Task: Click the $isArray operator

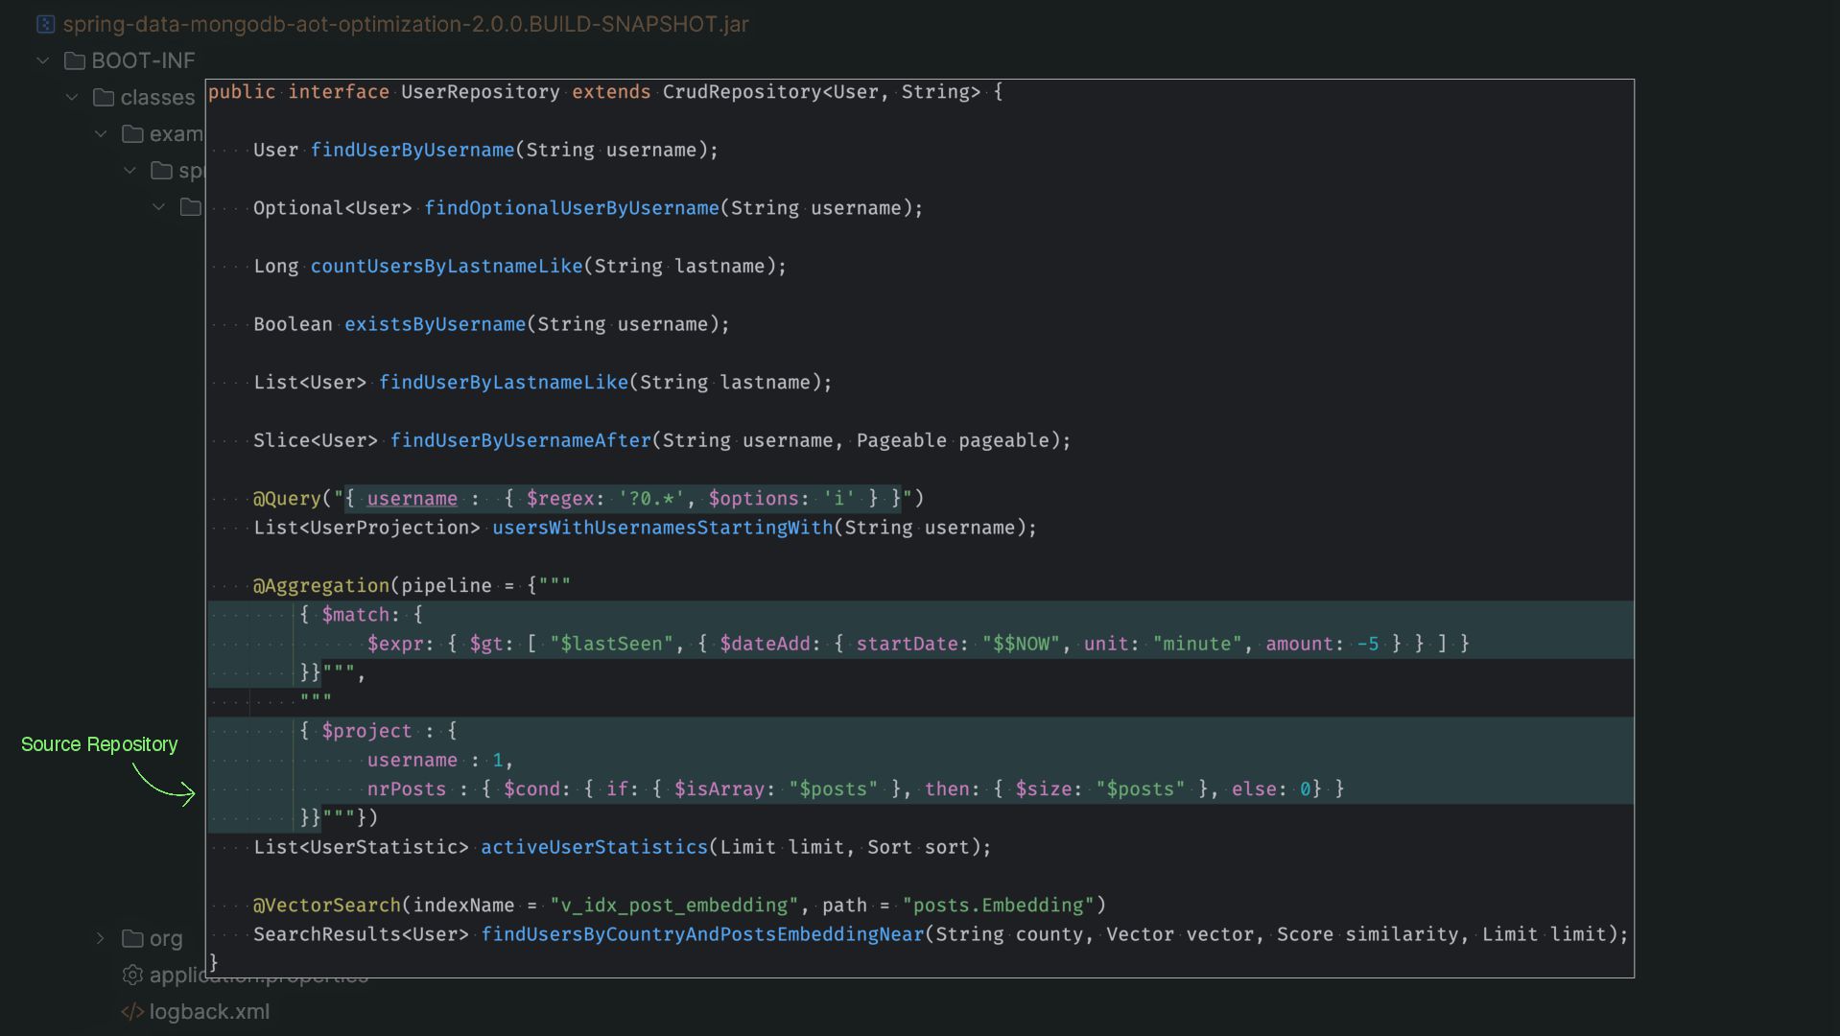Action: point(719,789)
